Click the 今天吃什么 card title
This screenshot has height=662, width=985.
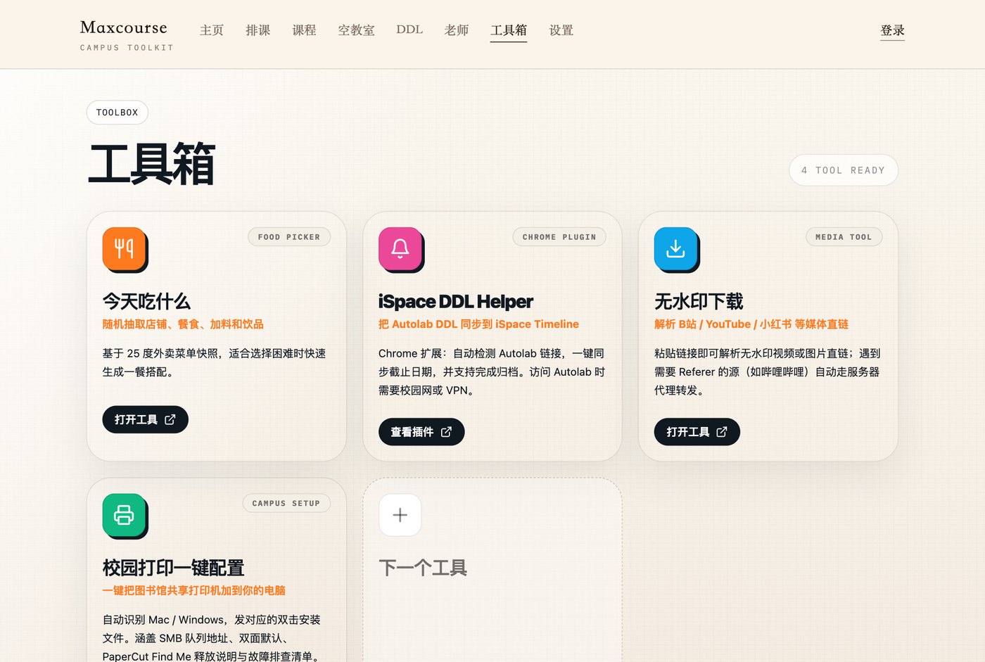(x=146, y=302)
